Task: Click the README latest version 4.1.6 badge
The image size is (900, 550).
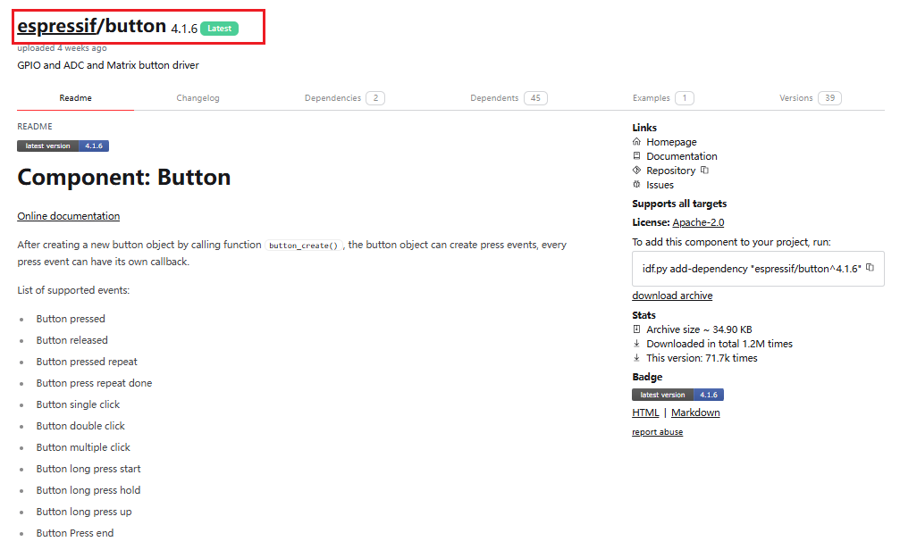Action: click(x=63, y=146)
